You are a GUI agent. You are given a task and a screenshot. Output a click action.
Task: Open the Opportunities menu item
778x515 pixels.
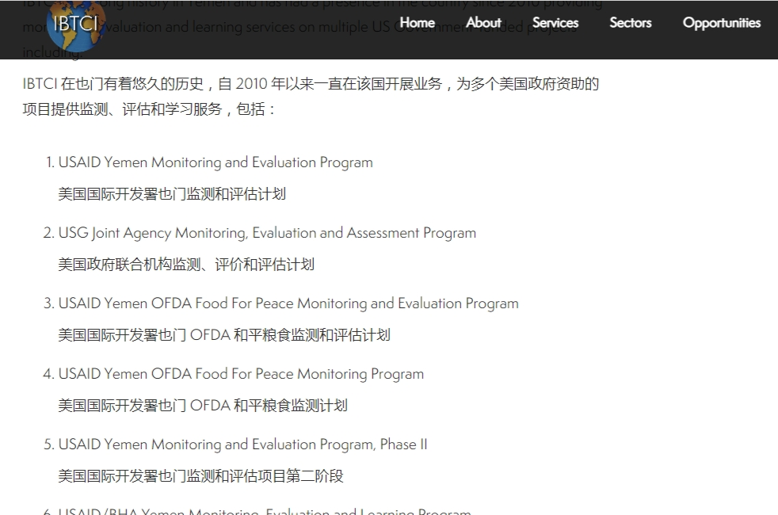721,23
